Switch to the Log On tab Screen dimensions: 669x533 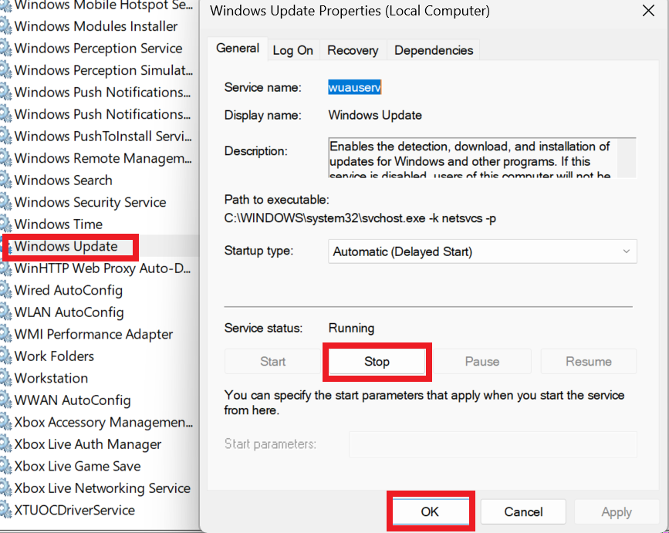292,50
